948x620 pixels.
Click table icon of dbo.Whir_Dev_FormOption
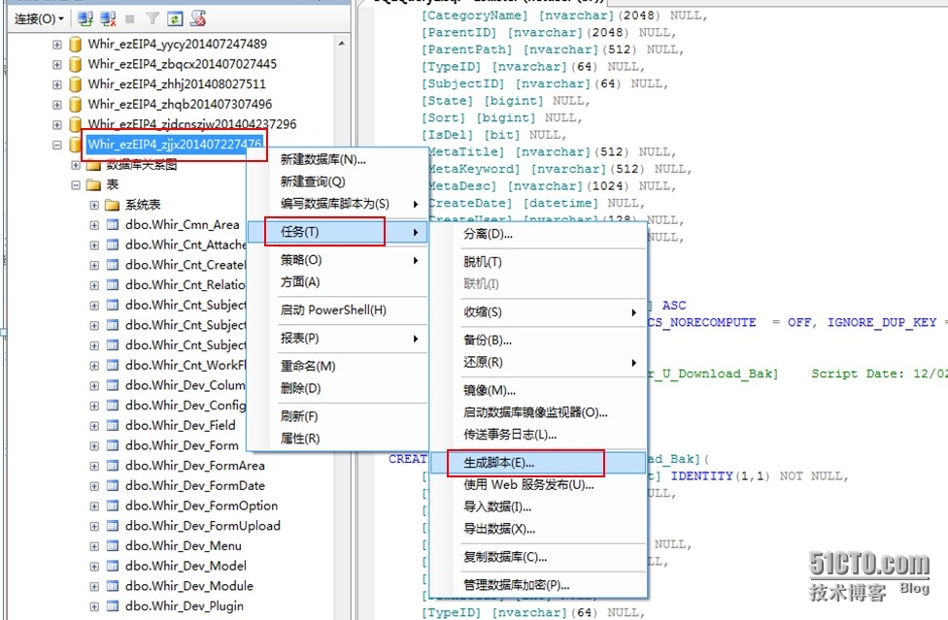coord(112,506)
